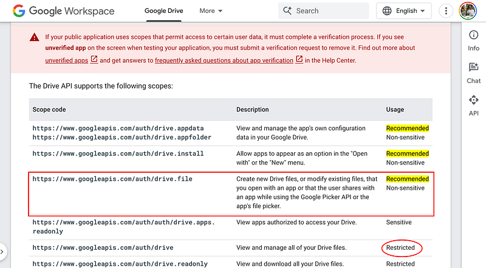Expand the More navigation dropdown
The height and width of the screenshot is (268, 486).
211,11
